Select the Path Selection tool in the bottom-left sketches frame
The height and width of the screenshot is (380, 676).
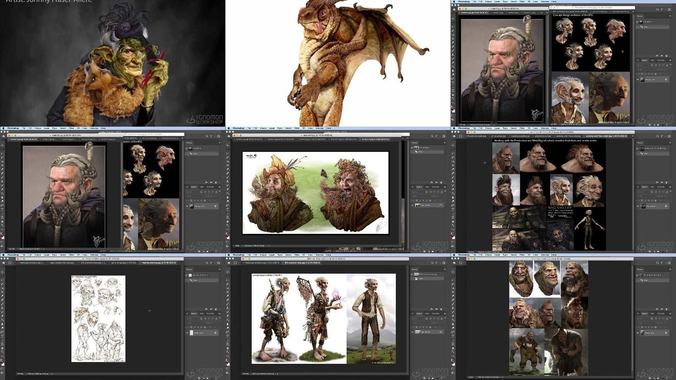2,339
